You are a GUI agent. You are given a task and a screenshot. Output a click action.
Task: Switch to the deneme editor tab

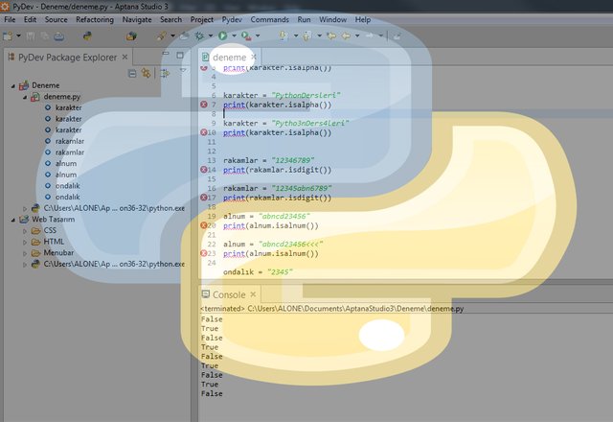(x=229, y=59)
